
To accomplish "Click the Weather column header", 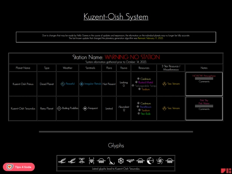I will coord(67,68).
